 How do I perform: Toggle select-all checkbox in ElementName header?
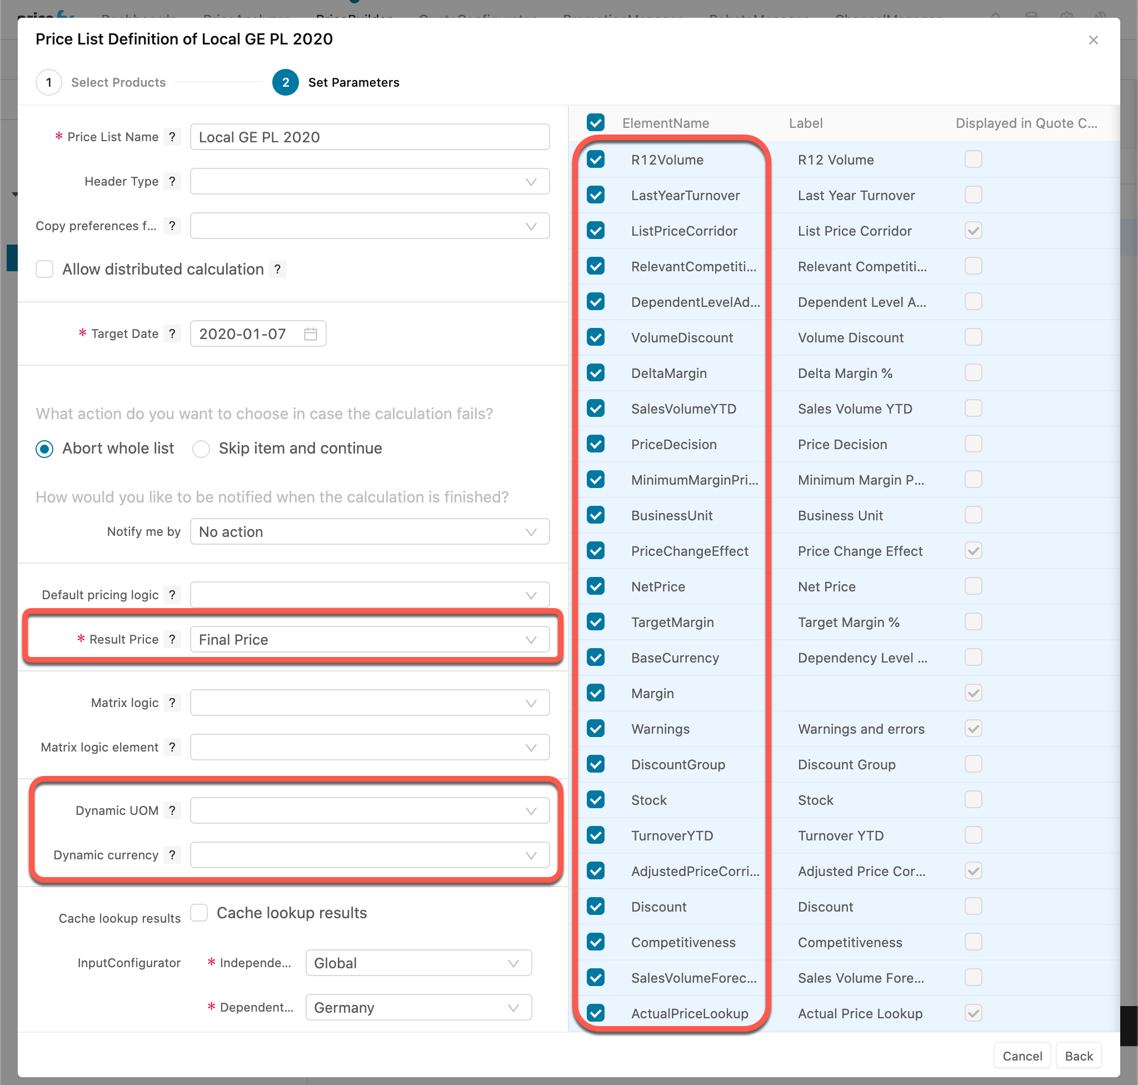(596, 123)
